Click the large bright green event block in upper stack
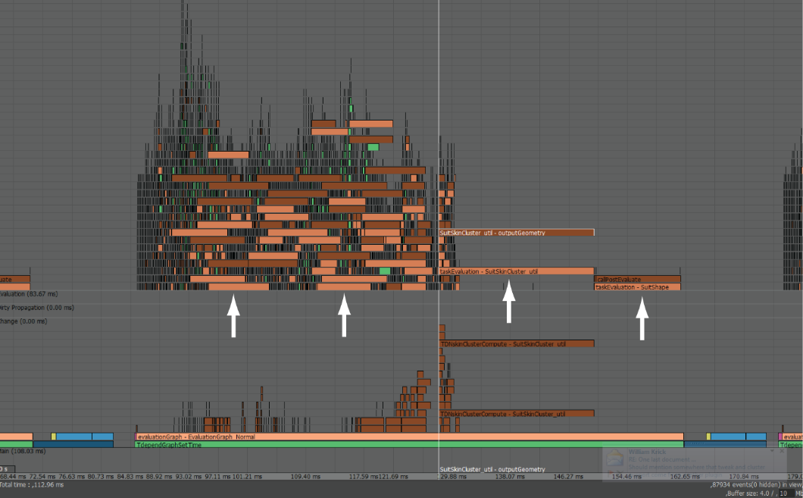This screenshot has height=498, width=803. pos(373,148)
